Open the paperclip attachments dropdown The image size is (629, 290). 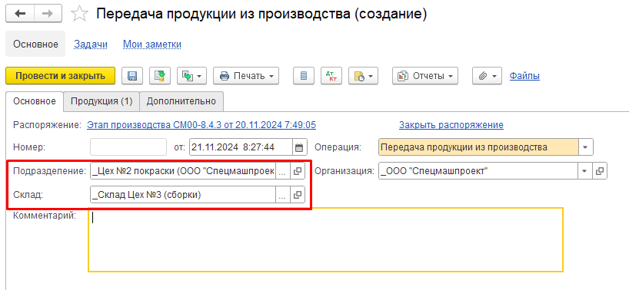tap(487, 76)
